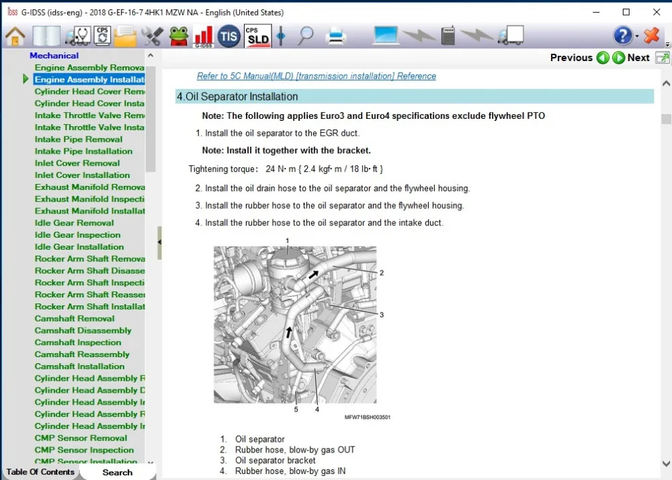Screen dimensions: 672x480
Task: Click the green frog icon
Action: pyautogui.click(x=179, y=36)
